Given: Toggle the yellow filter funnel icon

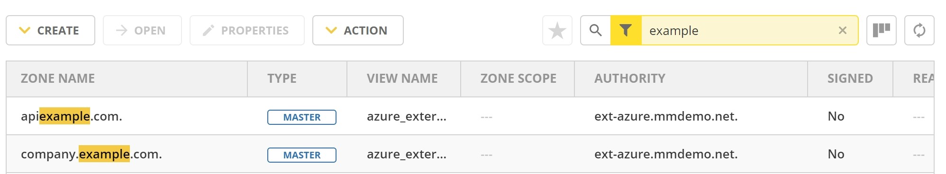Looking at the screenshot, I should pyautogui.click(x=626, y=30).
